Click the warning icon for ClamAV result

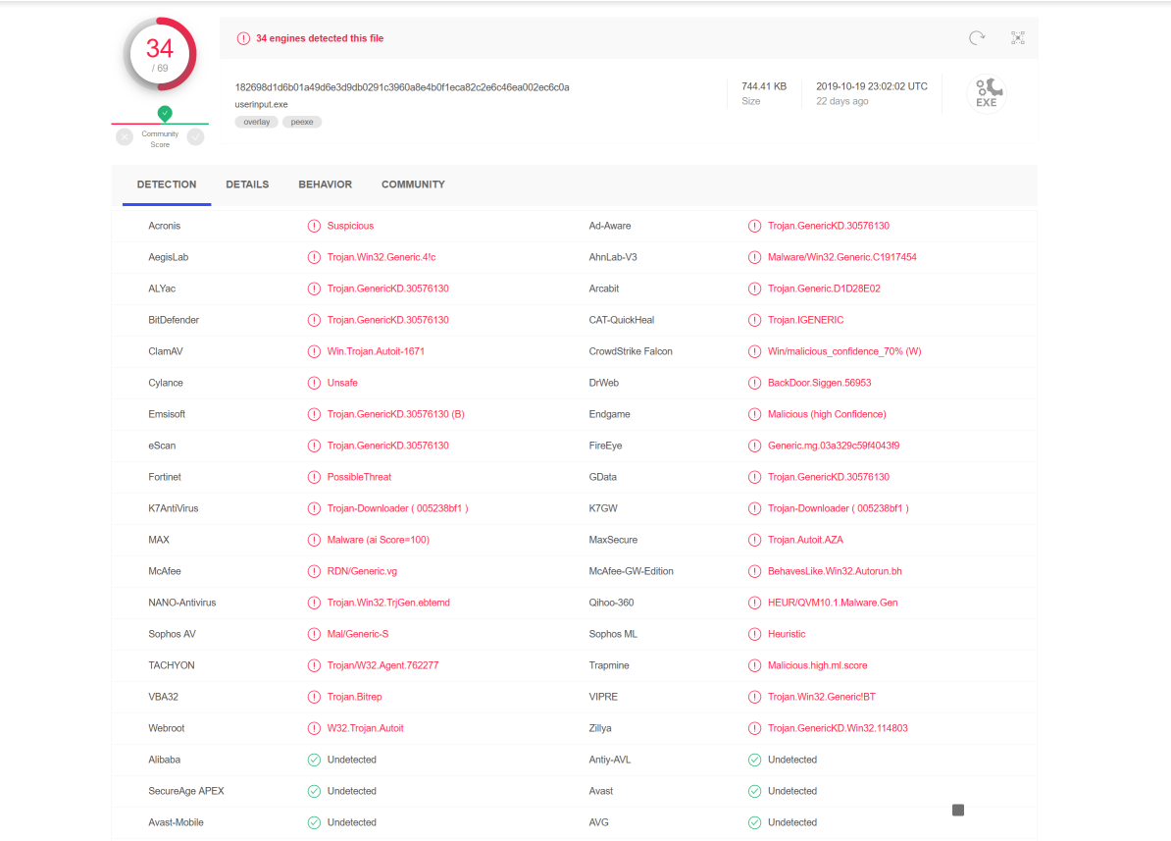tap(314, 351)
